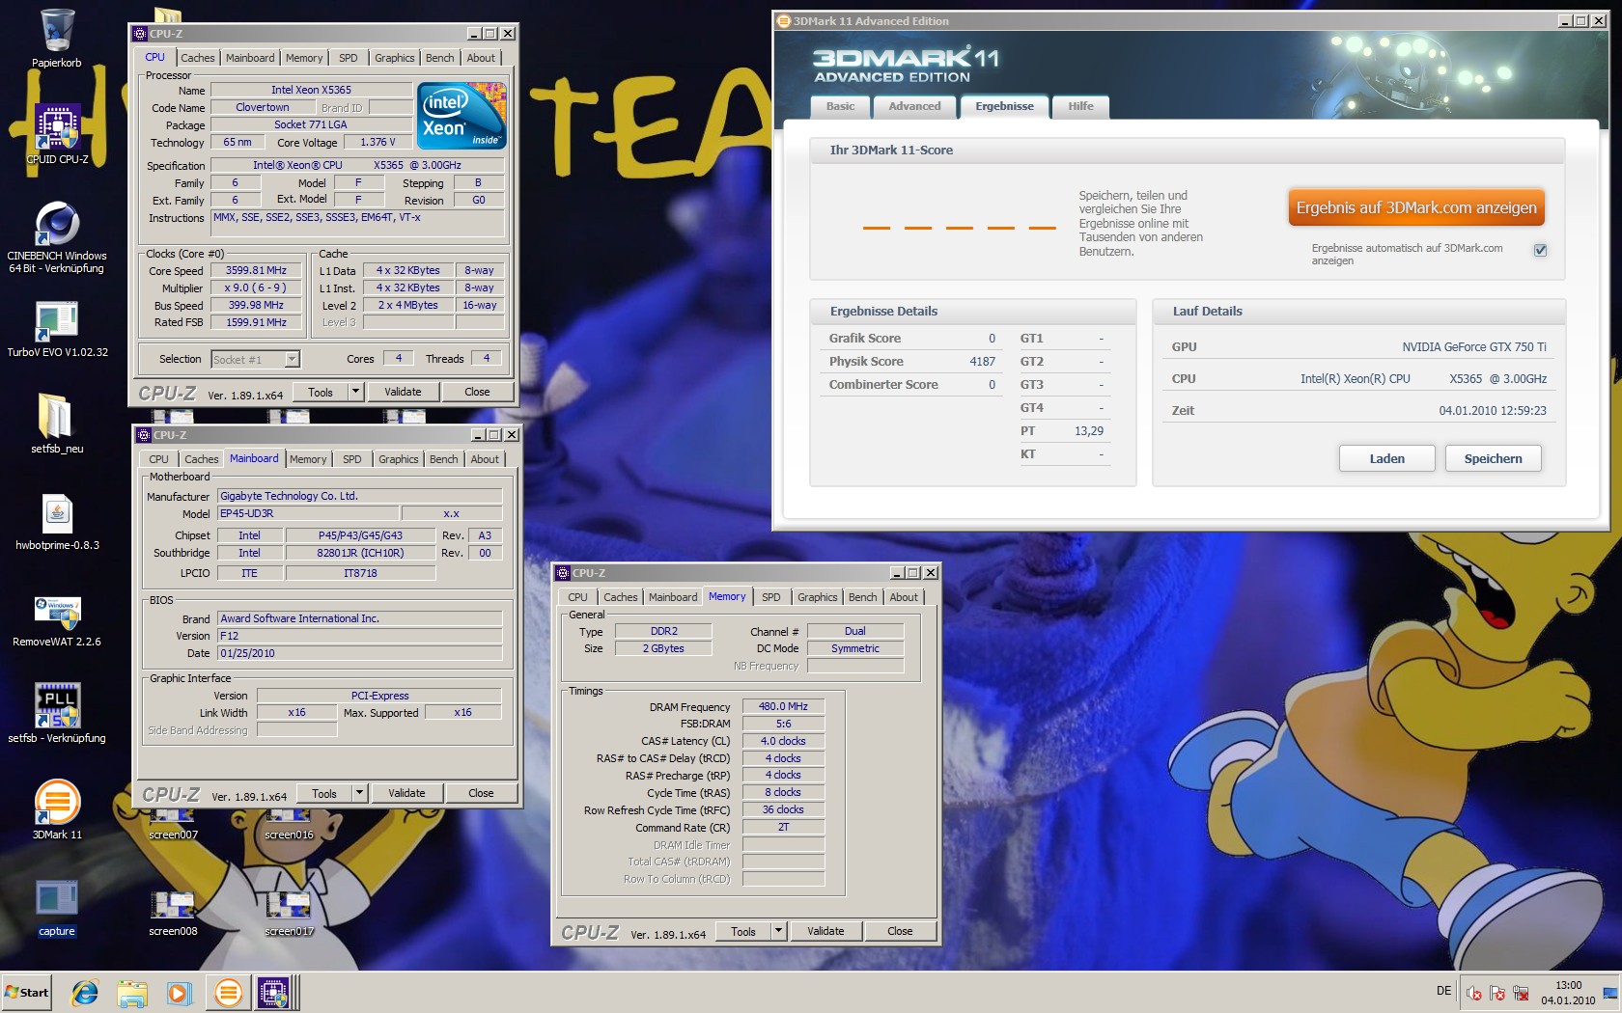This screenshot has width=1622, height=1013.
Task: Click Physik Score value 4187
Action: click(x=982, y=361)
